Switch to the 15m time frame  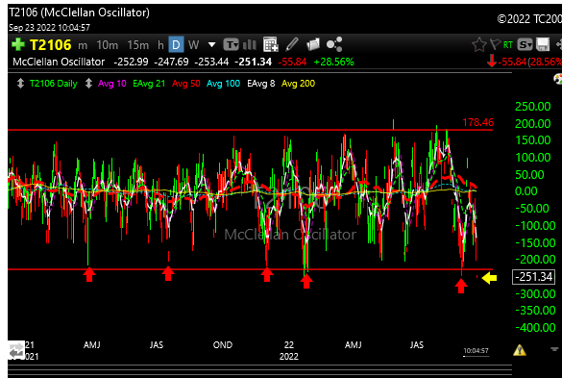click(x=138, y=45)
